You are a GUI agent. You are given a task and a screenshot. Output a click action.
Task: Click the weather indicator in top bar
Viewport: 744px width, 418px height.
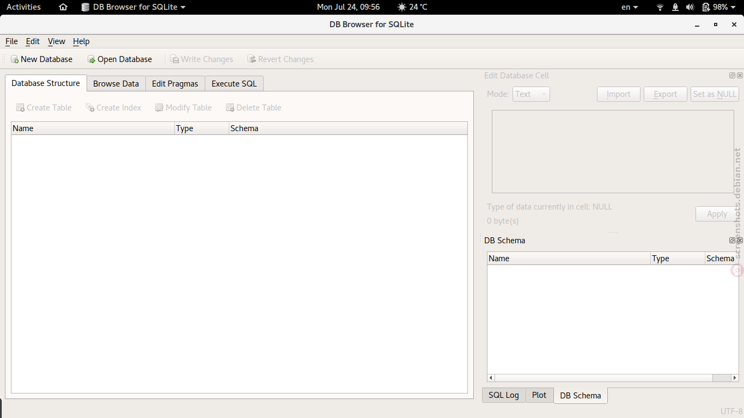click(413, 7)
